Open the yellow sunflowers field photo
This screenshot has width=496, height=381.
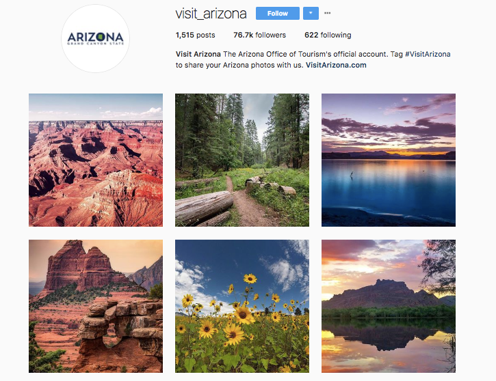242,306
